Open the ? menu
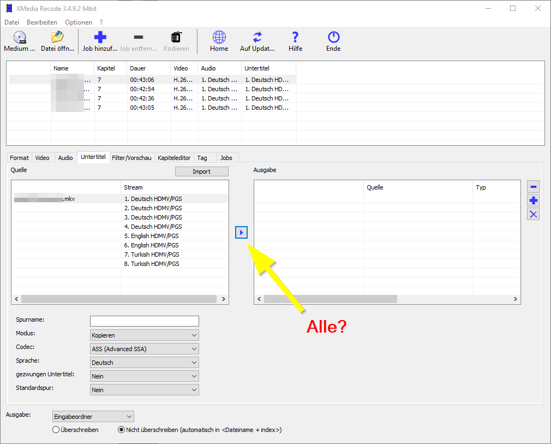 [101, 22]
